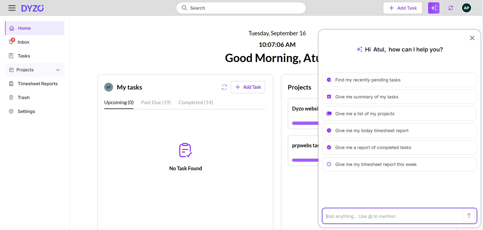The height and width of the screenshot is (230, 483).
Task: Select the Upcoming (0) tab
Action: pyautogui.click(x=119, y=102)
